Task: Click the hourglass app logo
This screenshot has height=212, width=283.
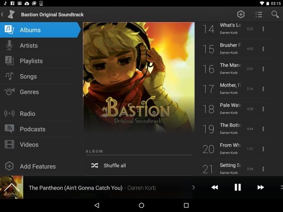Action: click(x=11, y=14)
